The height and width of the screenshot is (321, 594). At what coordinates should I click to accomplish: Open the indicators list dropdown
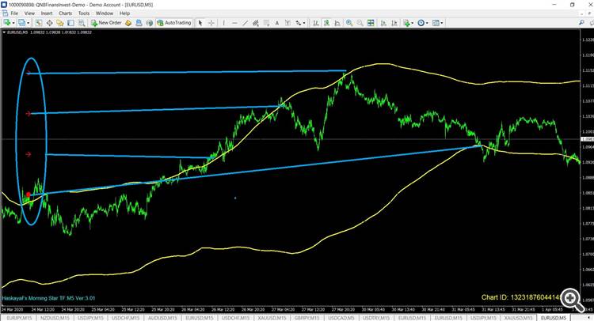[x=409, y=23]
